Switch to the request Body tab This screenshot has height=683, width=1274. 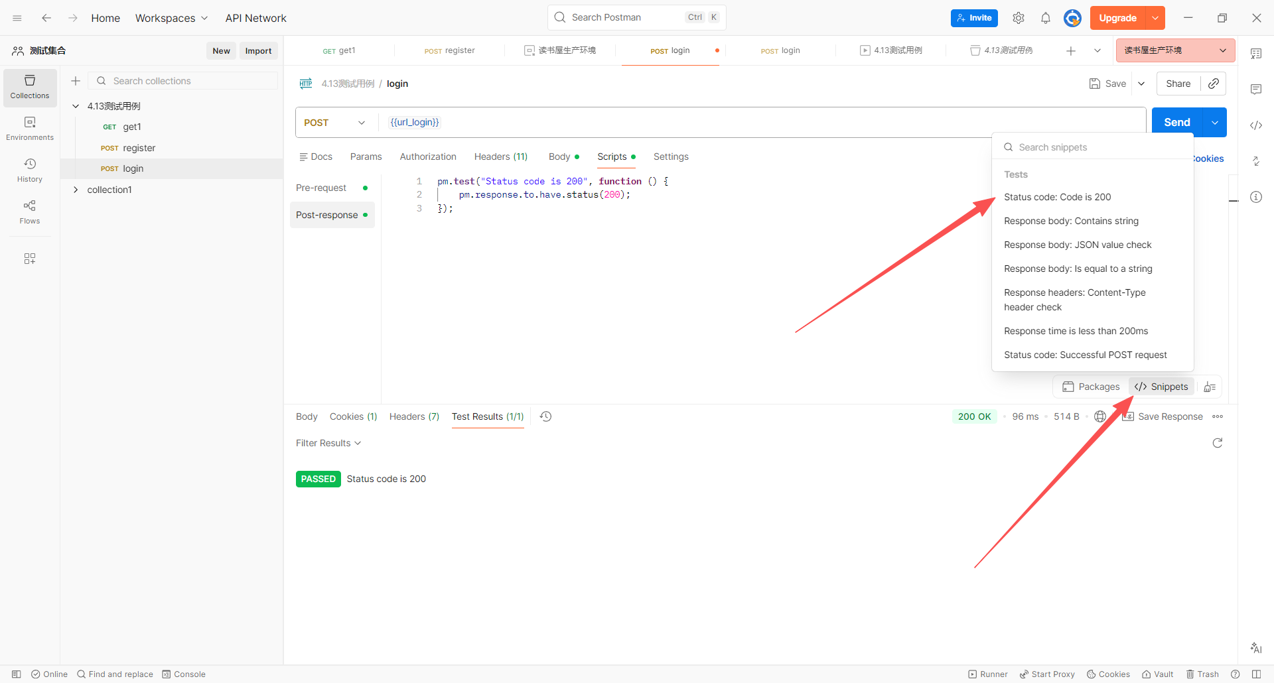563,156
